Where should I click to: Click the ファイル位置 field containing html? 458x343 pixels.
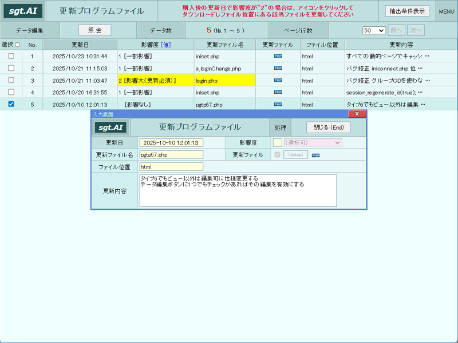coord(171,167)
